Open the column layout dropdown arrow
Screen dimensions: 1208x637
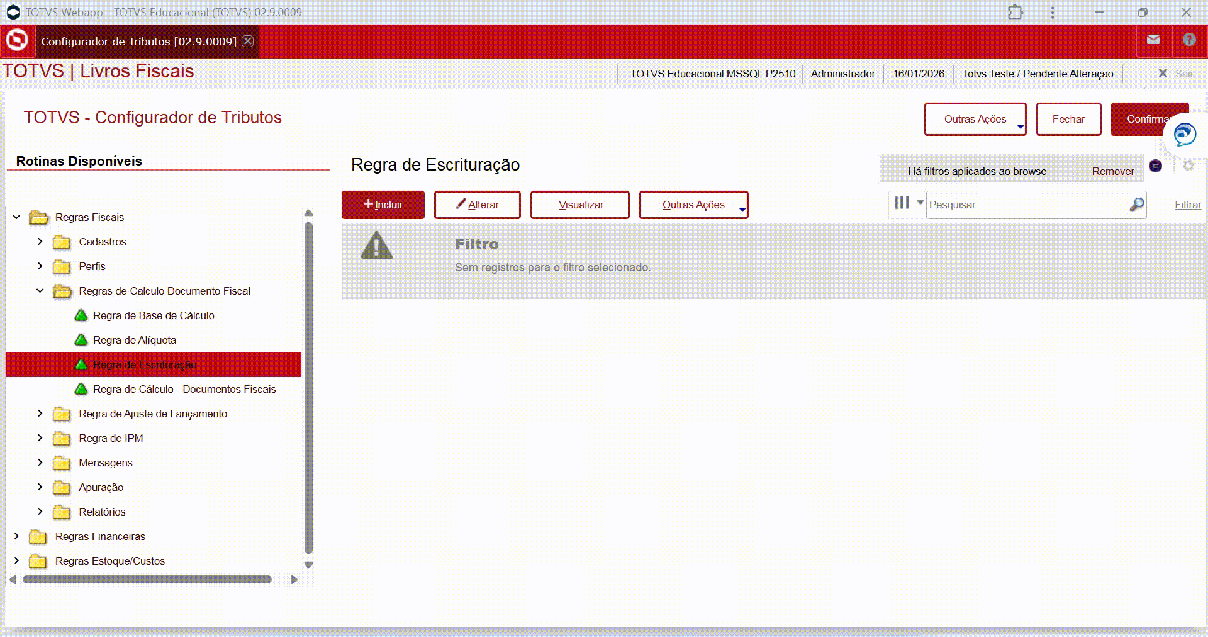click(920, 203)
